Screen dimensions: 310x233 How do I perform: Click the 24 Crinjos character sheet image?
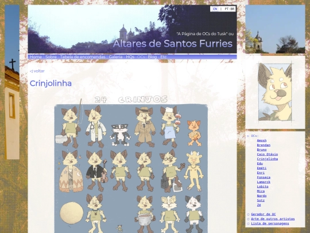click(x=131, y=165)
